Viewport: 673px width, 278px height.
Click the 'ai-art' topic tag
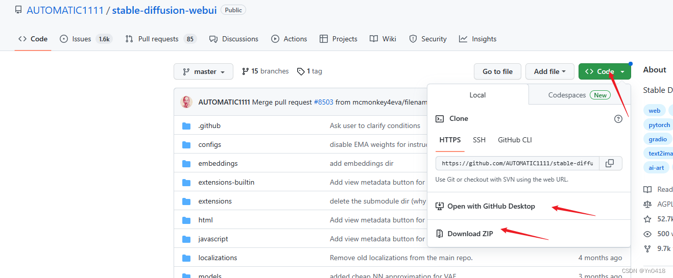pos(656,168)
